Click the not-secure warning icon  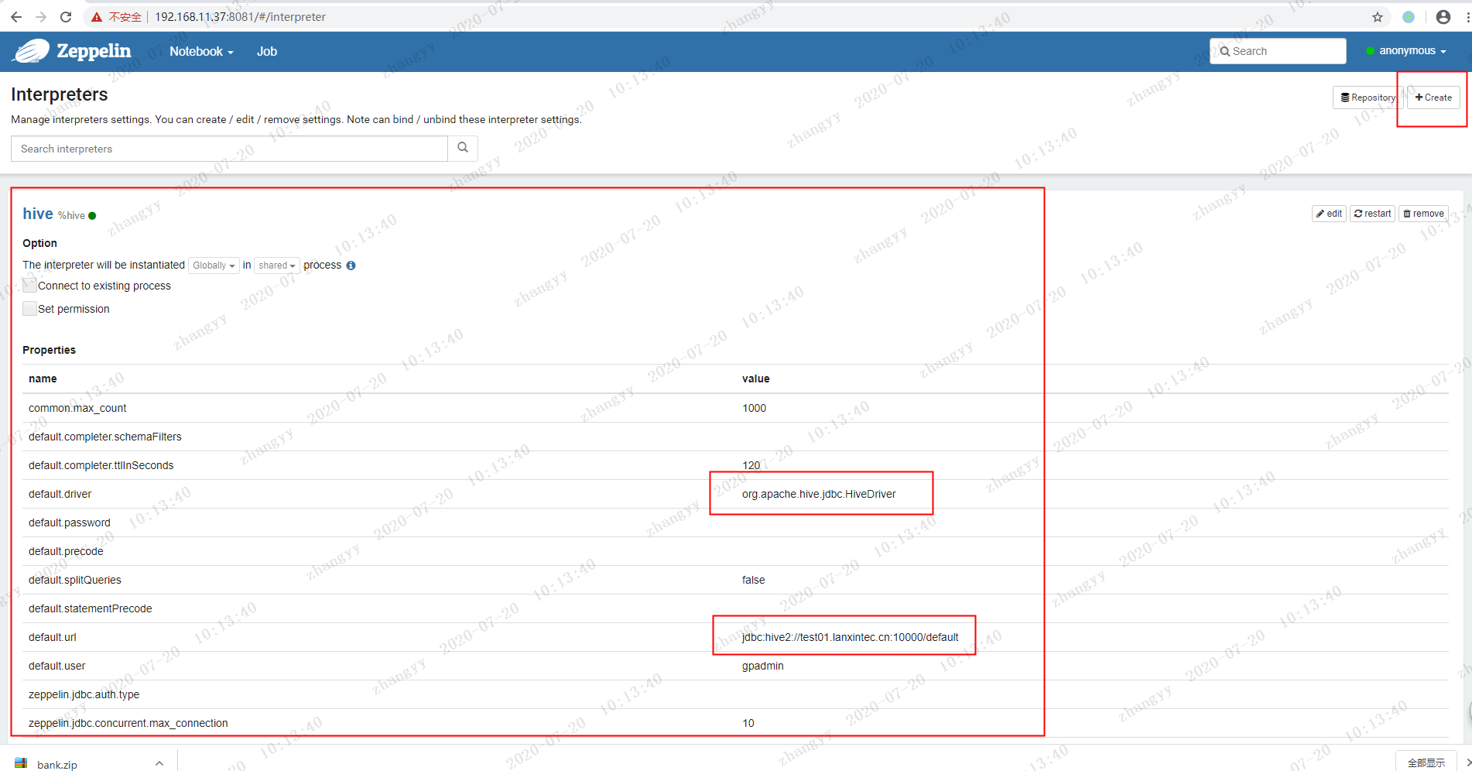point(97,17)
